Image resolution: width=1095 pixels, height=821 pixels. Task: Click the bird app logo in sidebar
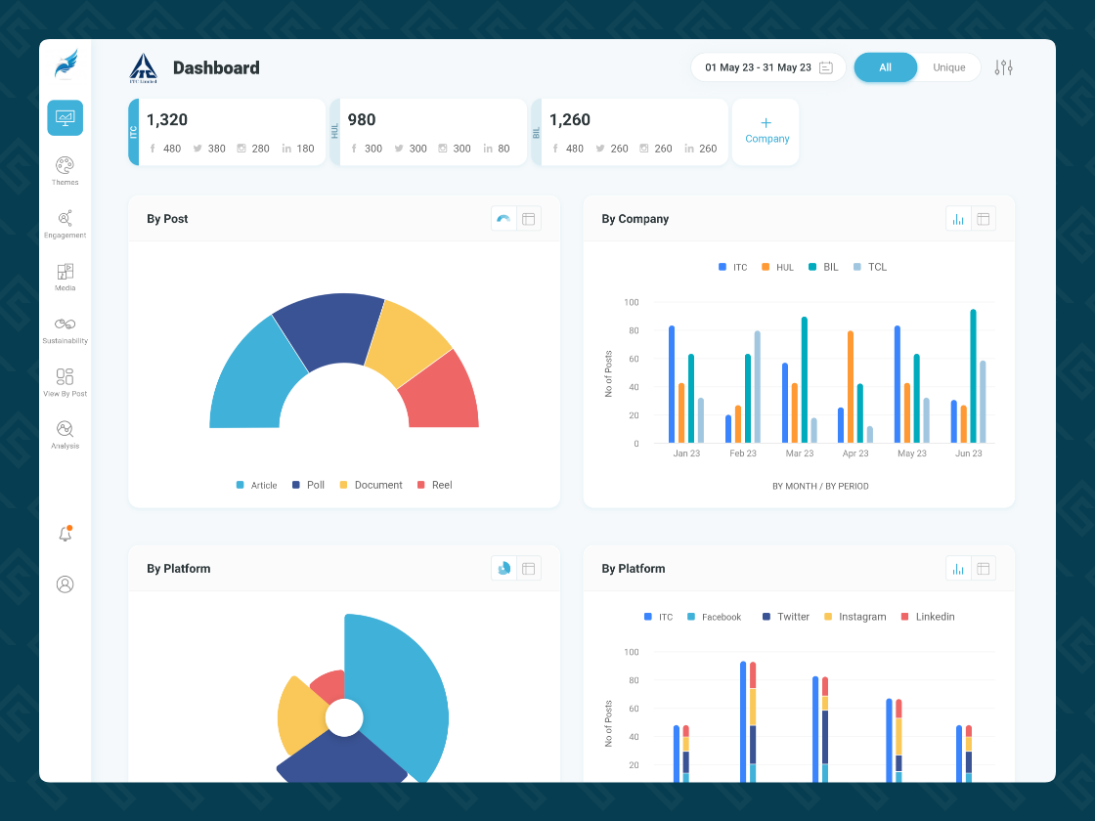pos(66,65)
